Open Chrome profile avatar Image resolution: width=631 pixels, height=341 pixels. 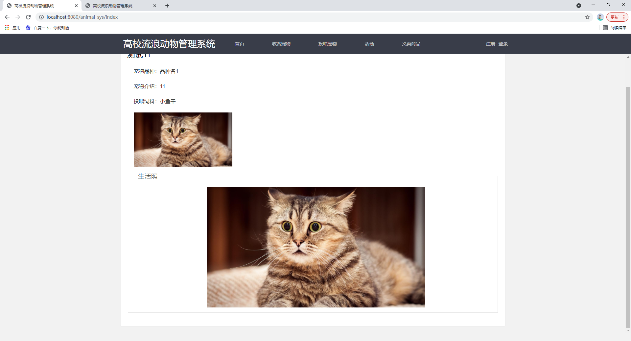(x=600, y=17)
